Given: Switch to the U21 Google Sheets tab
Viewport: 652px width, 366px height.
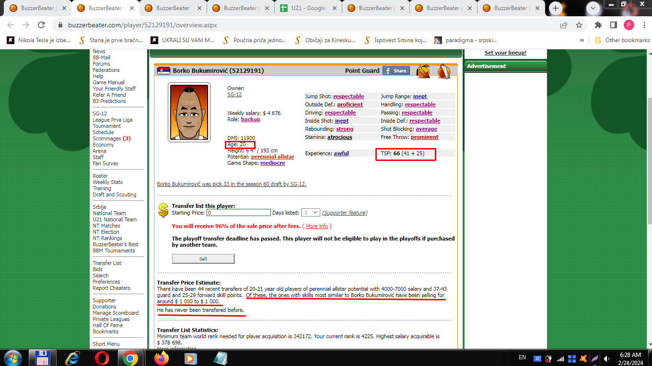Looking at the screenshot, I should [x=308, y=8].
